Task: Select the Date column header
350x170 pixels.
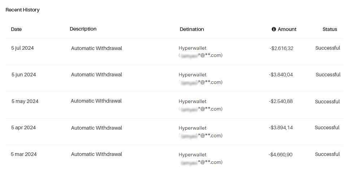Action: coord(16,29)
